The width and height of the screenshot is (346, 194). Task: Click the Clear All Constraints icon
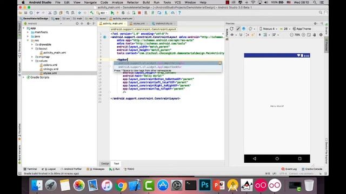click(248, 34)
